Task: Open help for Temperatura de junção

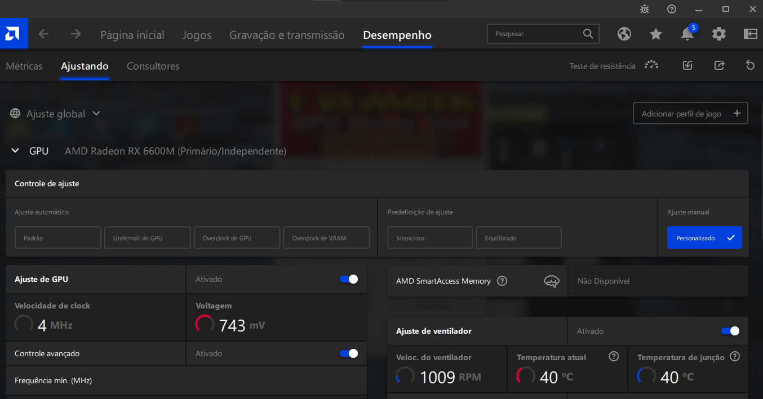Action: 735,356
